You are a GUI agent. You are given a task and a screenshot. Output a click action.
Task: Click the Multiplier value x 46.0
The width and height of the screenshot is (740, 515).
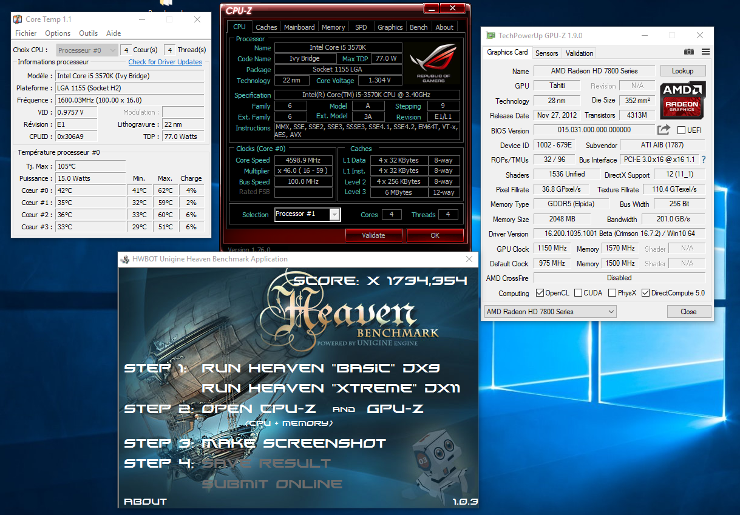[304, 171]
